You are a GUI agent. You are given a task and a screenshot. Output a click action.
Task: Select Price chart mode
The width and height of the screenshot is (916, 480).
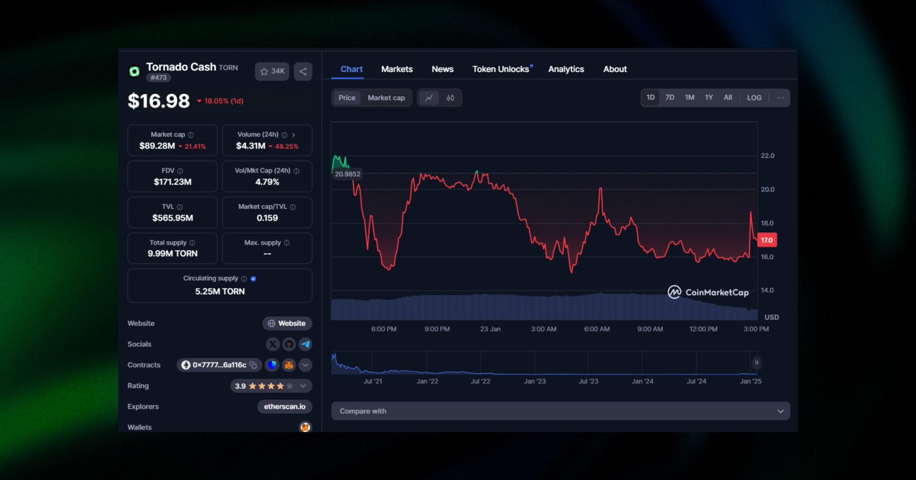click(x=347, y=98)
